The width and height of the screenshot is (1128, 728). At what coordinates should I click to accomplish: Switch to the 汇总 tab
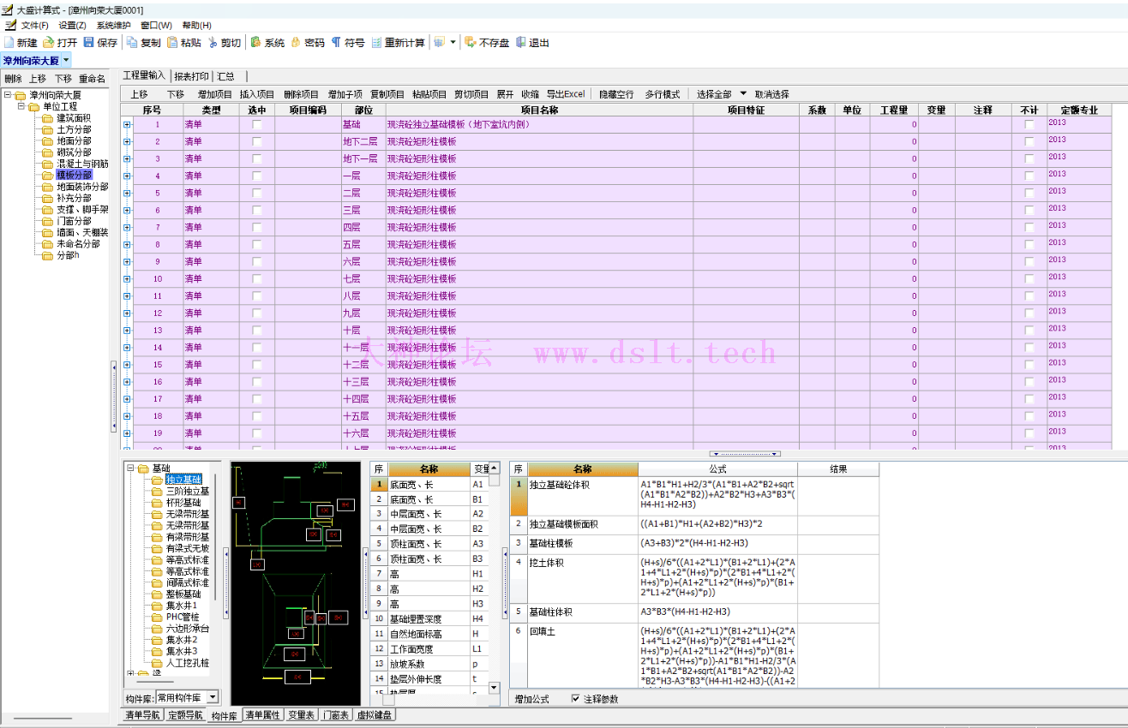(225, 76)
